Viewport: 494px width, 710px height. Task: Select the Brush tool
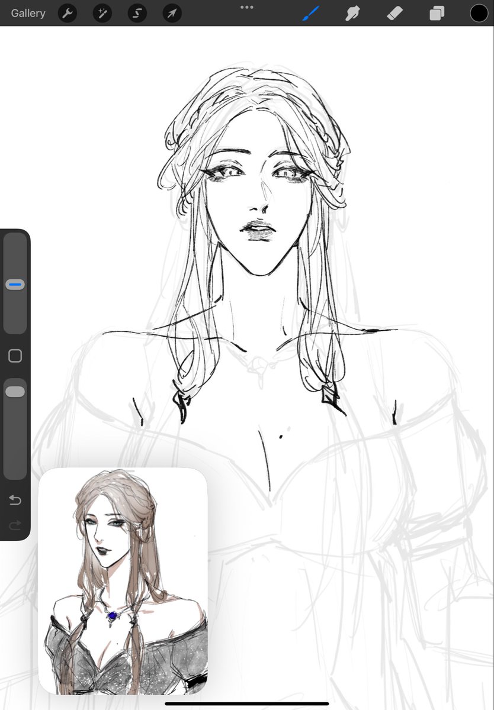[311, 13]
